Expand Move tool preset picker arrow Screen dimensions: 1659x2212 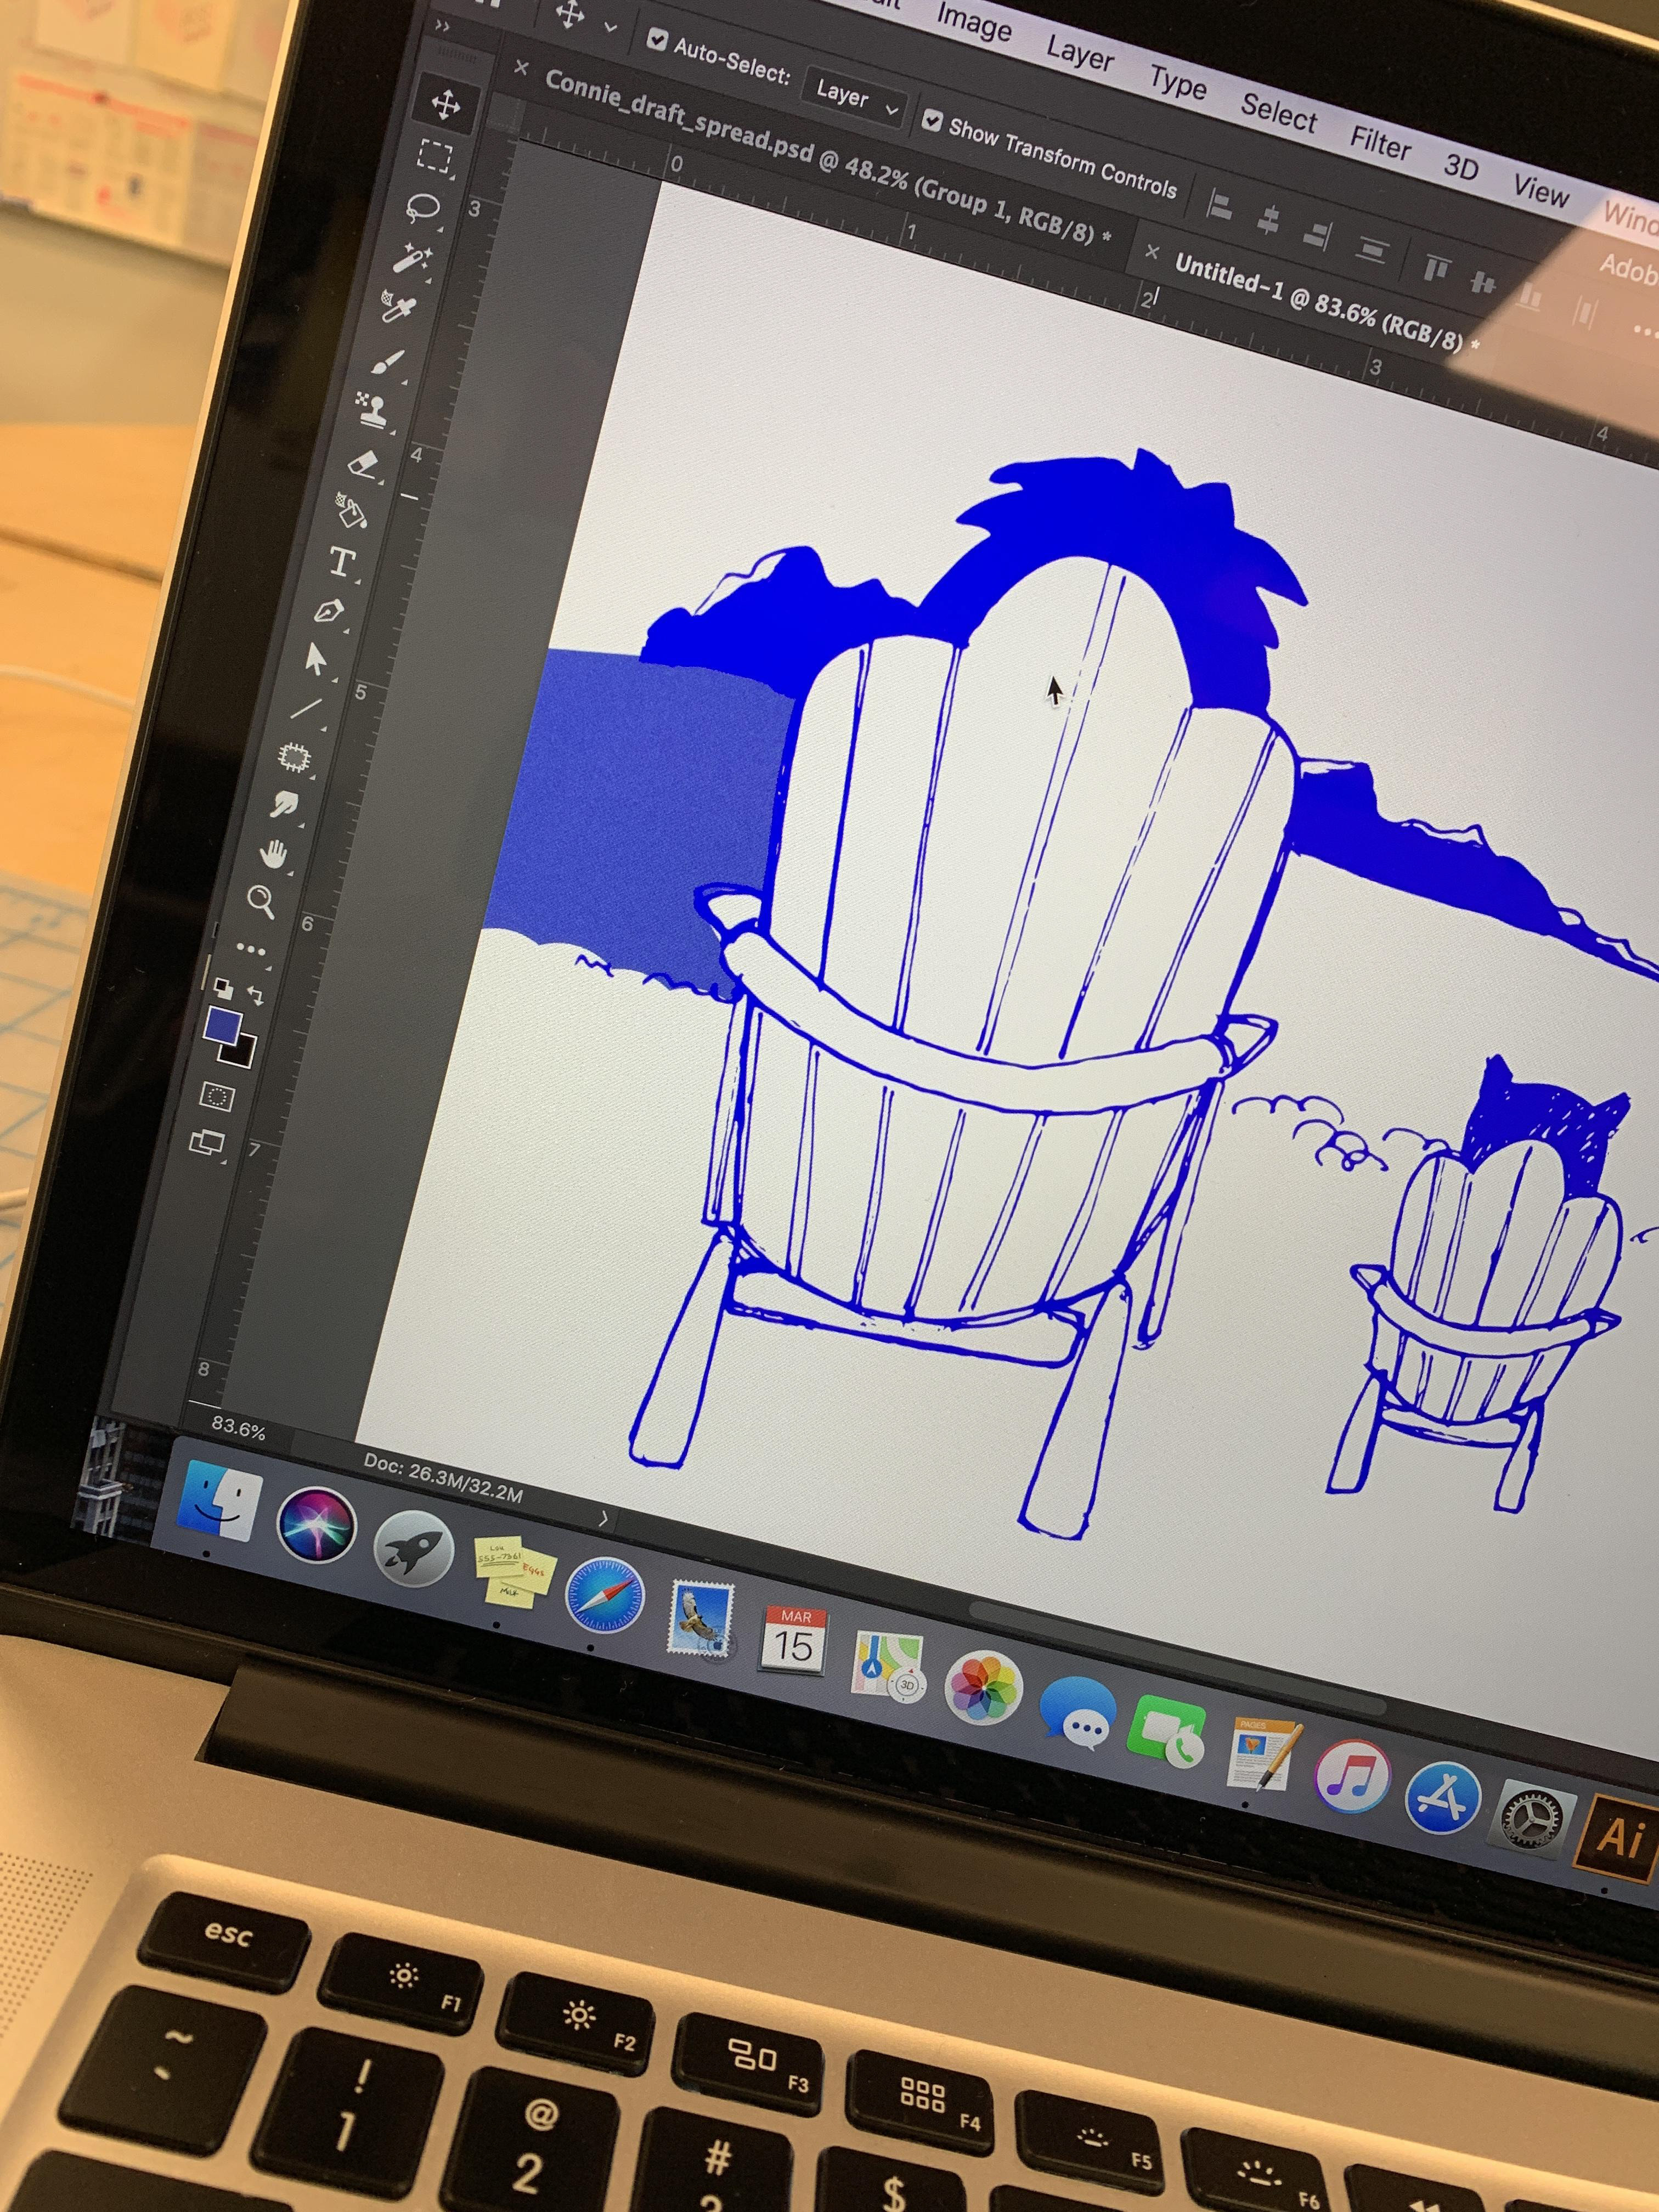pyautogui.click(x=610, y=28)
